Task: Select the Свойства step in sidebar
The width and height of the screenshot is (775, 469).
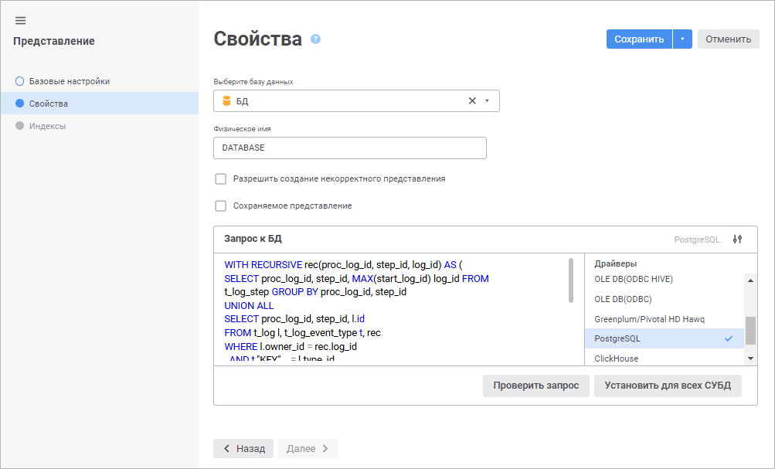Action: click(x=48, y=104)
